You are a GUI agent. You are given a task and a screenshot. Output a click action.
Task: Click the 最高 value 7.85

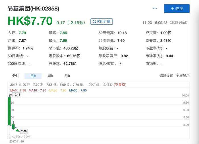pyautogui.click(x=63, y=33)
